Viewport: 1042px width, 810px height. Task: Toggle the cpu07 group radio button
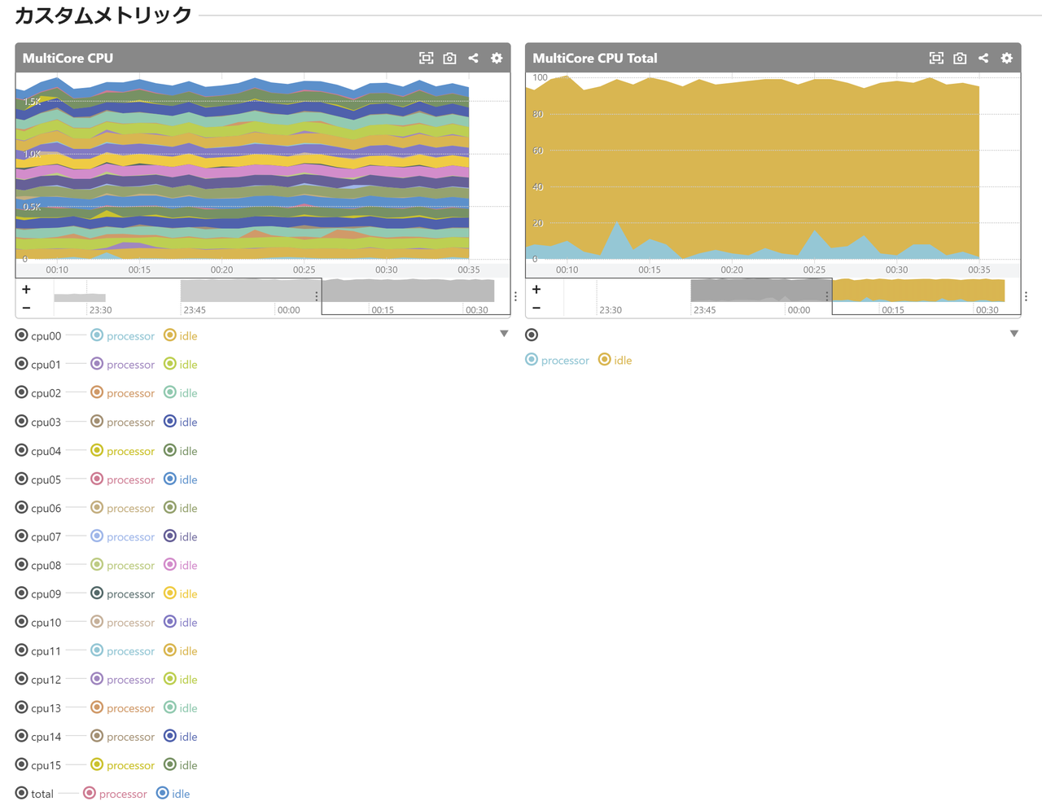(x=22, y=536)
